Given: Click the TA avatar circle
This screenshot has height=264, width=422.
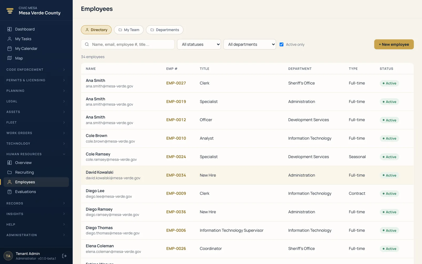Looking at the screenshot, I should 8,256.
